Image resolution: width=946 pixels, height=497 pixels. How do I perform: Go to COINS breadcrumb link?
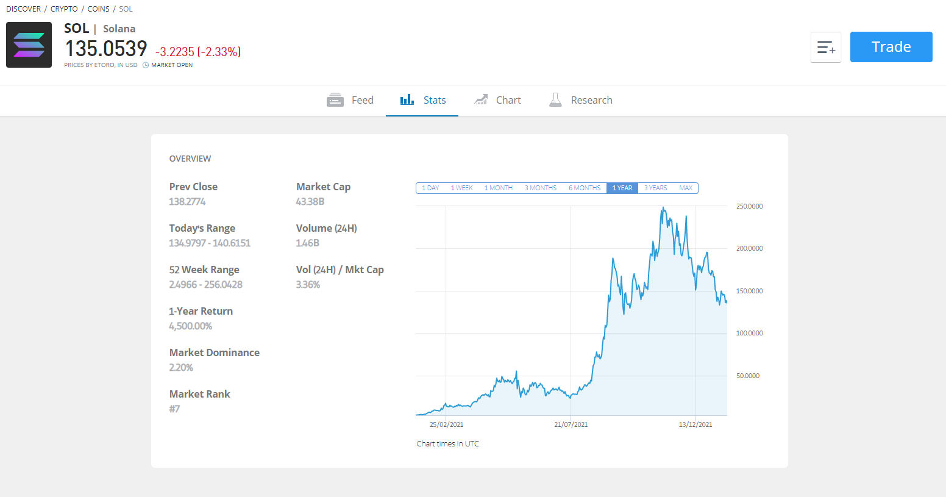point(99,9)
